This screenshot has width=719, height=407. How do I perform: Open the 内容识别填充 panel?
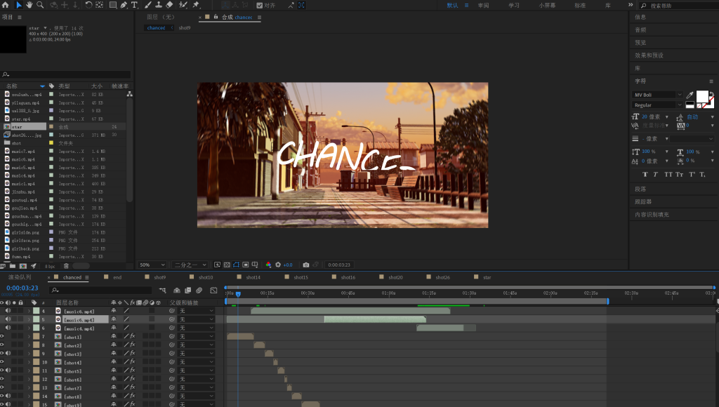pyautogui.click(x=652, y=215)
